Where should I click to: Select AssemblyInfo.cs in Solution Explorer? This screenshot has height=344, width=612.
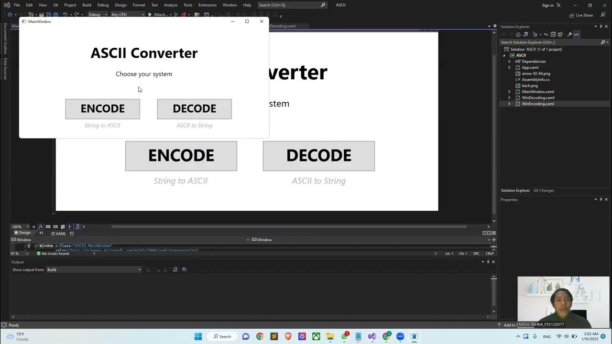pyautogui.click(x=535, y=79)
